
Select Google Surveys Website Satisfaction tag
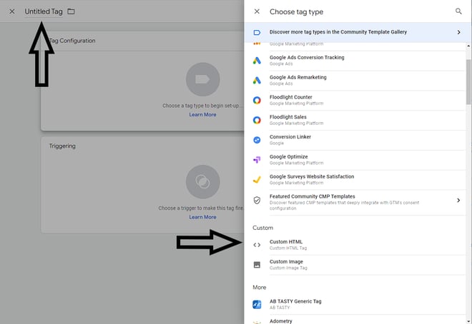(355, 180)
